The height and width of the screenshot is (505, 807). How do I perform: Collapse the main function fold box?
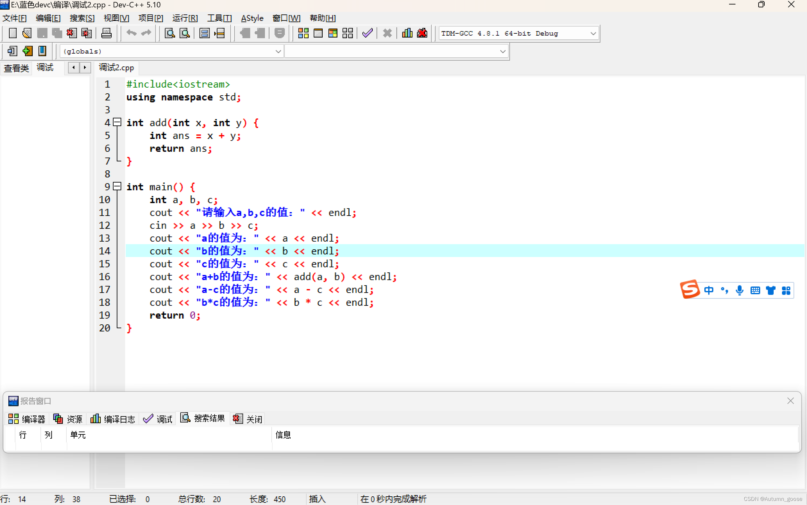point(117,186)
